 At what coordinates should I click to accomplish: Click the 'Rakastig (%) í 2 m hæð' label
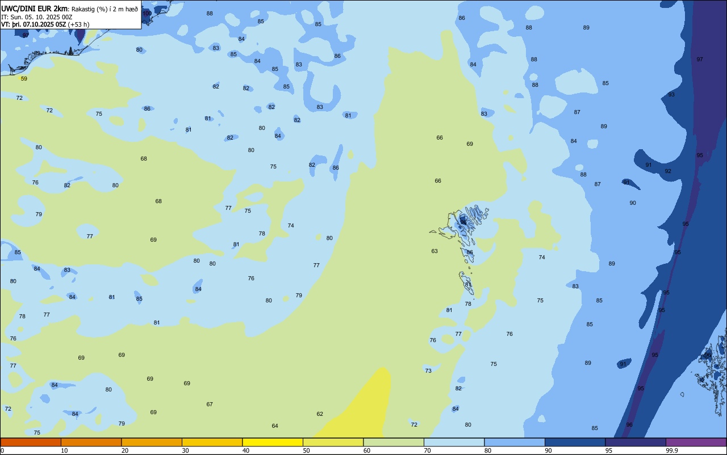pos(105,9)
